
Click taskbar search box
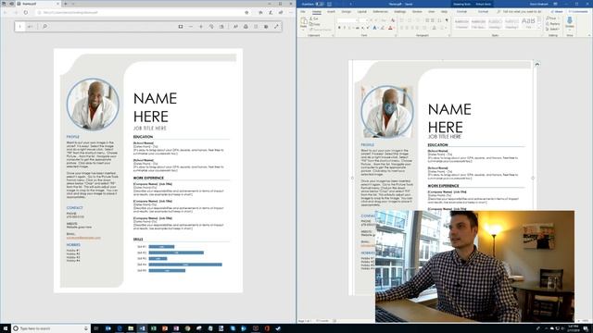coord(51,328)
